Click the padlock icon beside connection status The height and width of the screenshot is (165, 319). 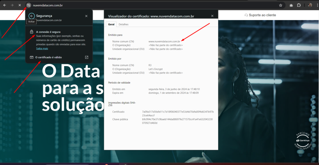click(x=31, y=32)
